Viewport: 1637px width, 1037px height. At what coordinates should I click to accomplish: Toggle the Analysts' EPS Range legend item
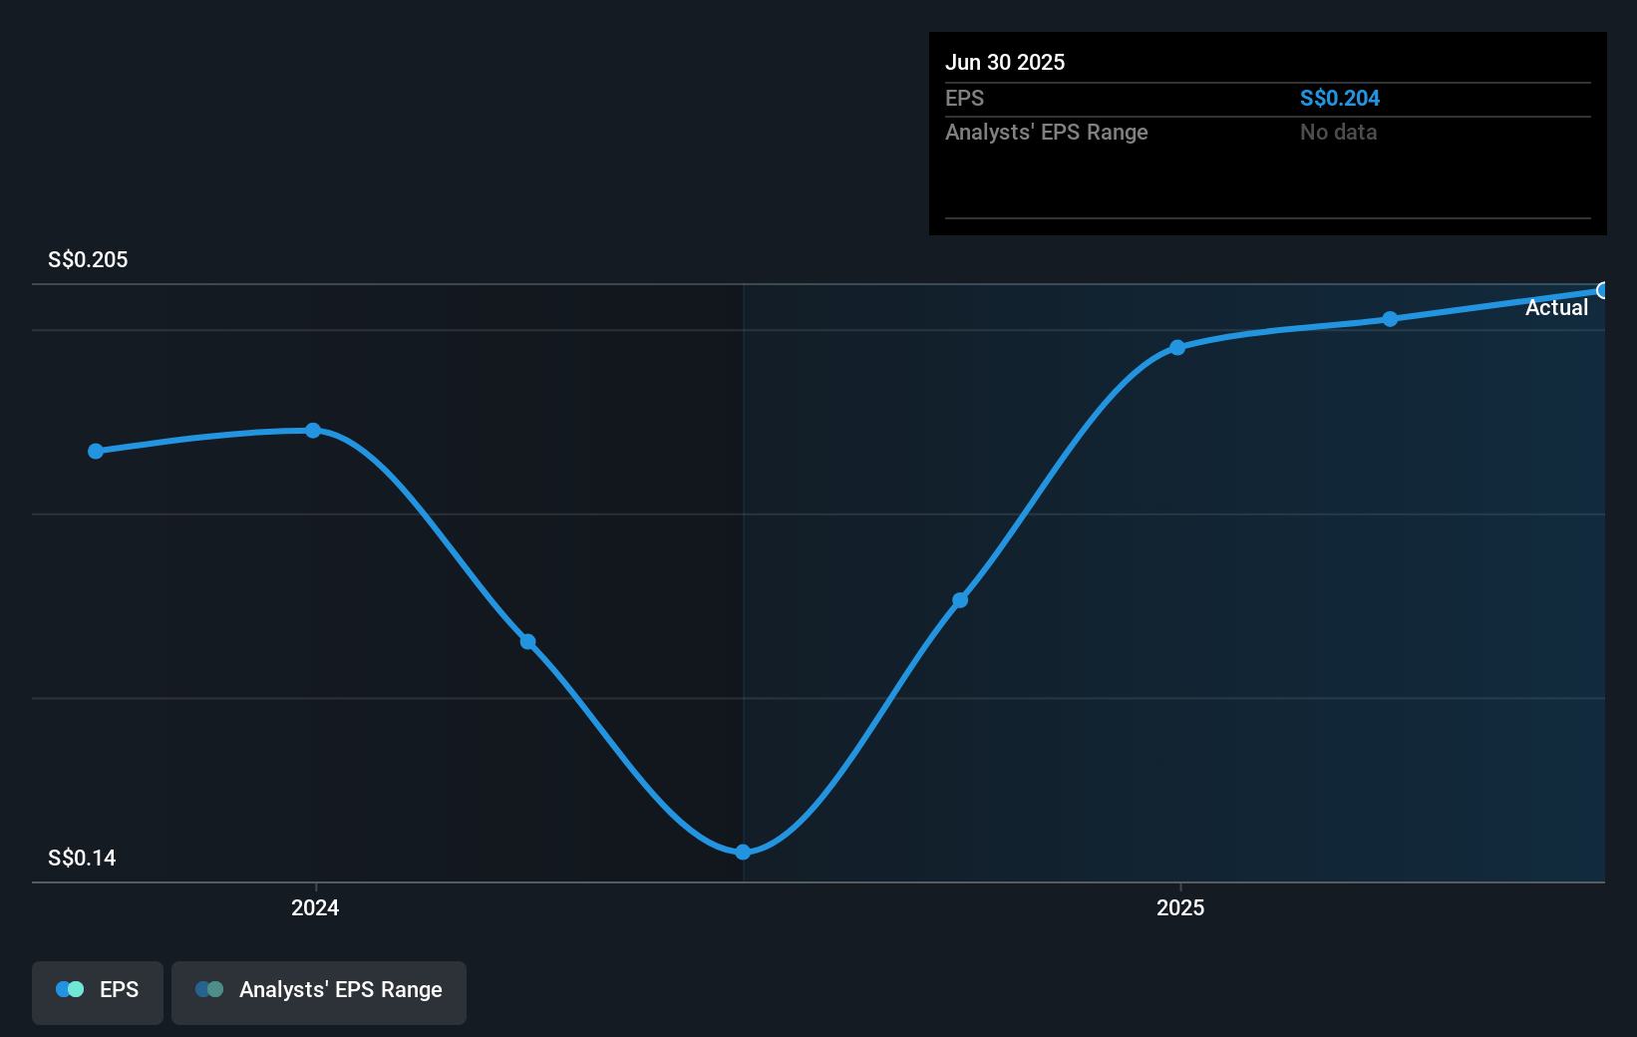[x=319, y=991]
